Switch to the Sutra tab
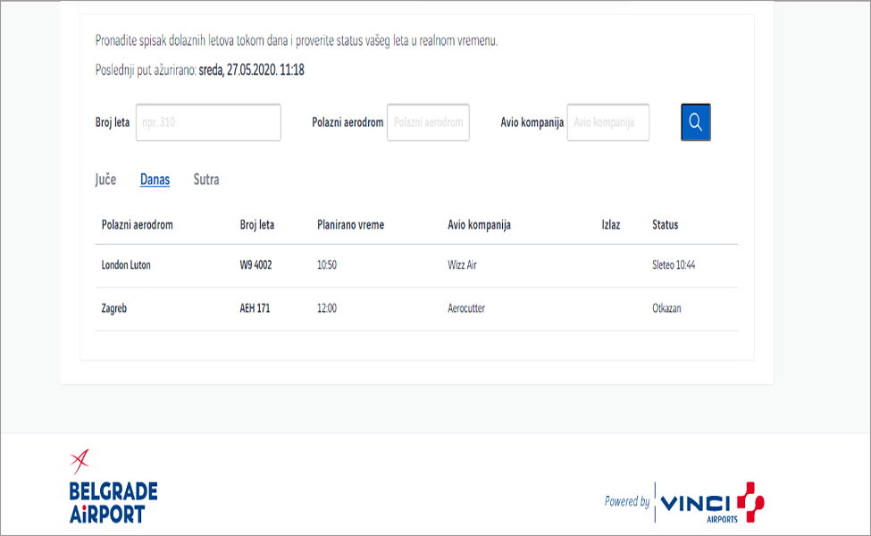871x536 pixels. tap(206, 180)
